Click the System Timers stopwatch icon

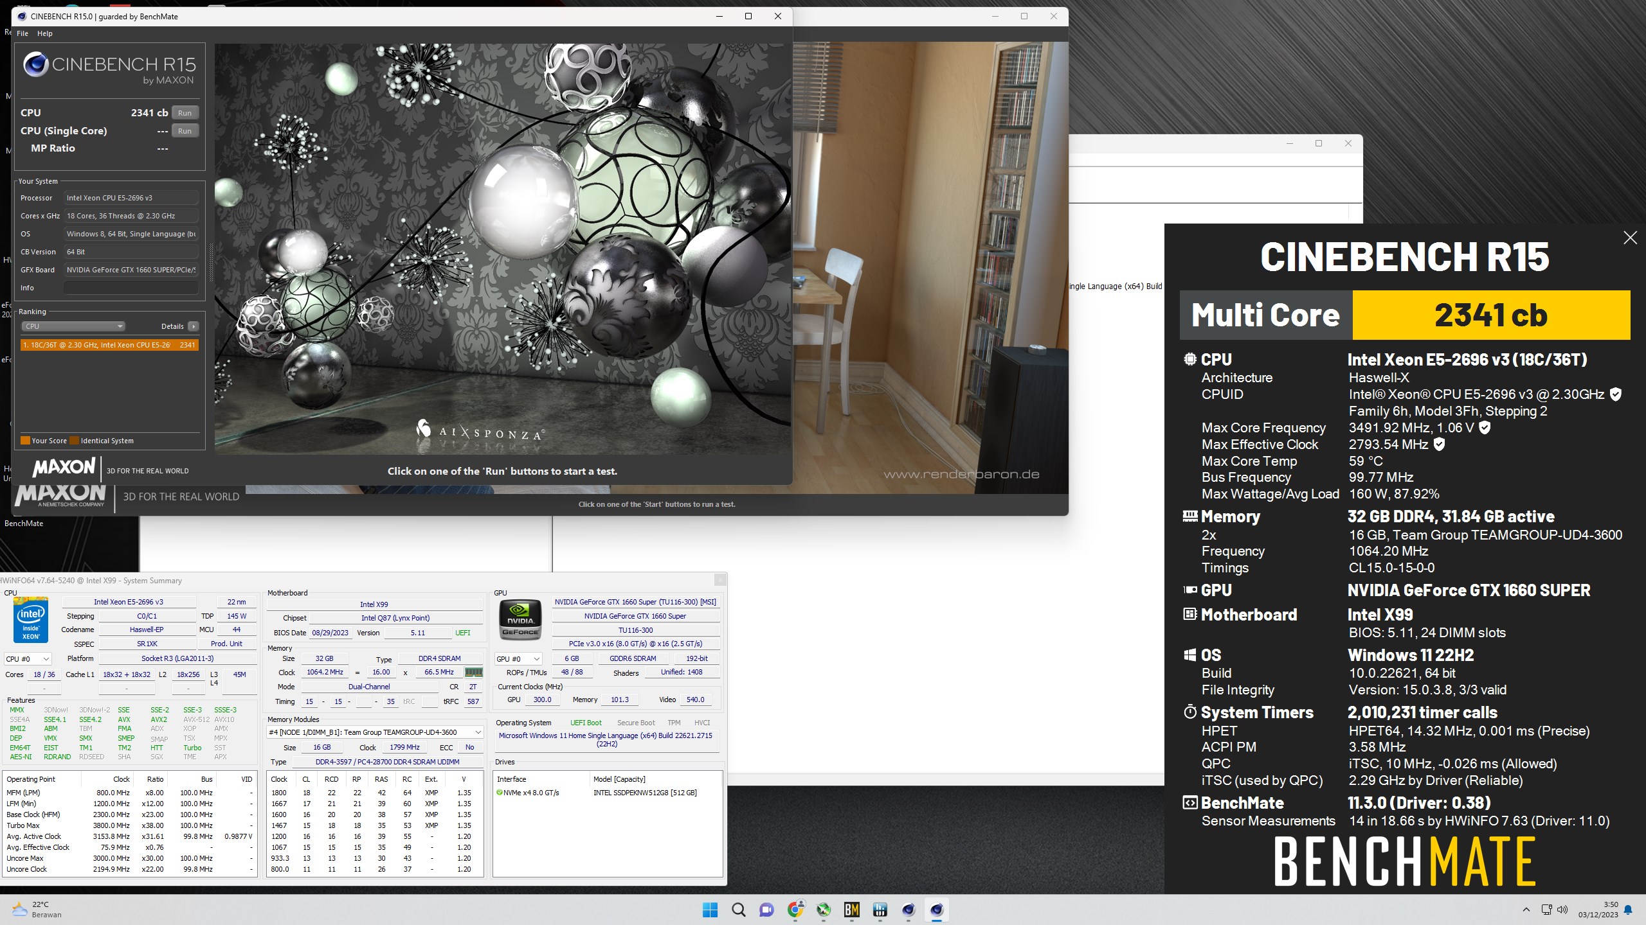1190,712
